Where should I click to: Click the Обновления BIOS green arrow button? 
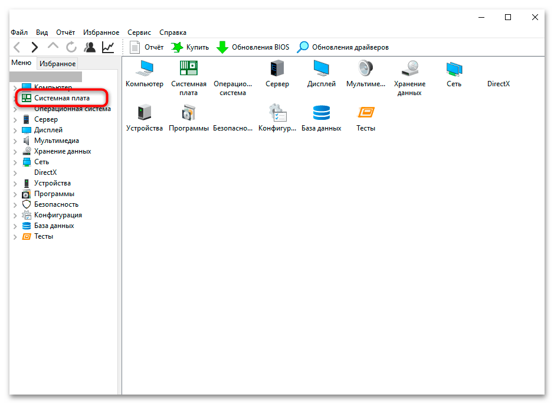(253, 47)
